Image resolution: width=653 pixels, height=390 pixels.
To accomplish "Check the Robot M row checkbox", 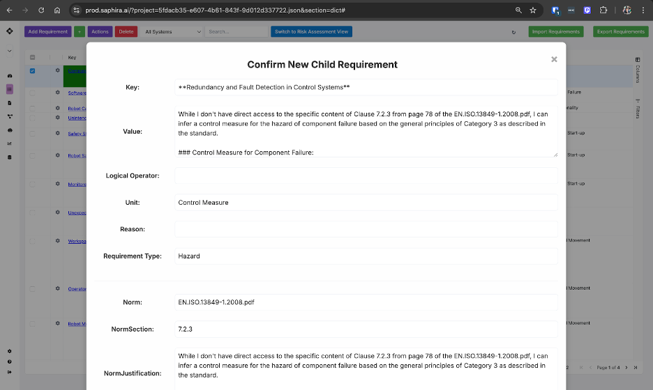I will pos(33,323).
